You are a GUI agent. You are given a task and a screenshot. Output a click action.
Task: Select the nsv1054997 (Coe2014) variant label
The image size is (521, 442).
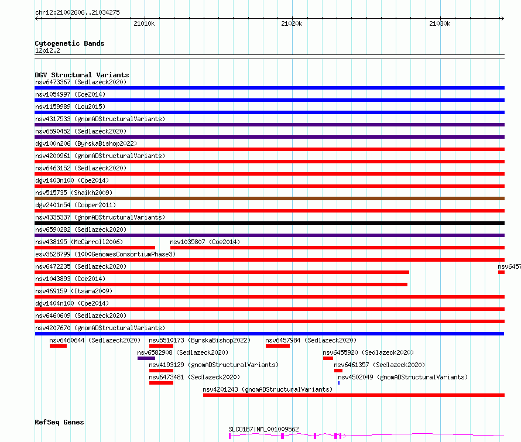click(x=70, y=94)
